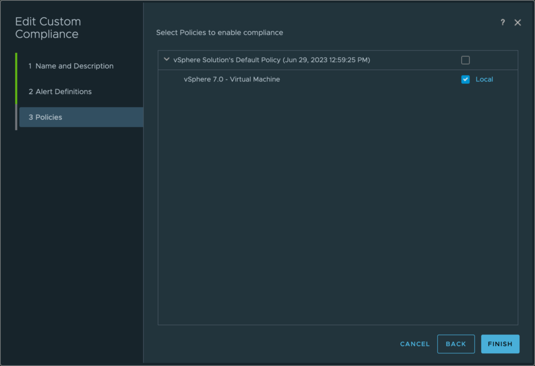
Task: Click the empty area of the policies list
Action: coord(338,209)
